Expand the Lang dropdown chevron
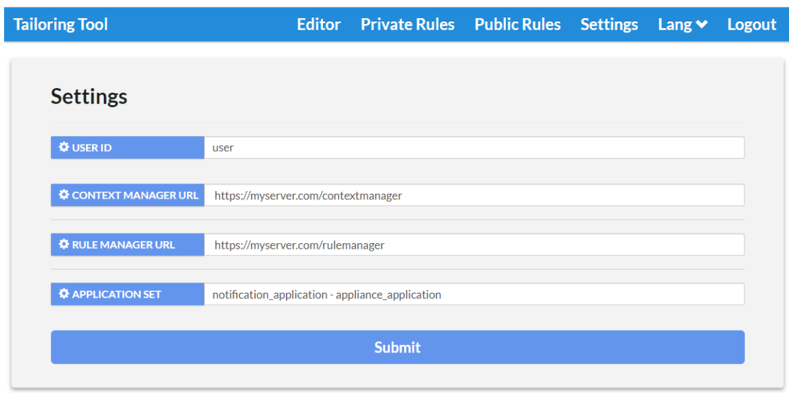789x393 pixels. pyautogui.click(x=702, y=24)
